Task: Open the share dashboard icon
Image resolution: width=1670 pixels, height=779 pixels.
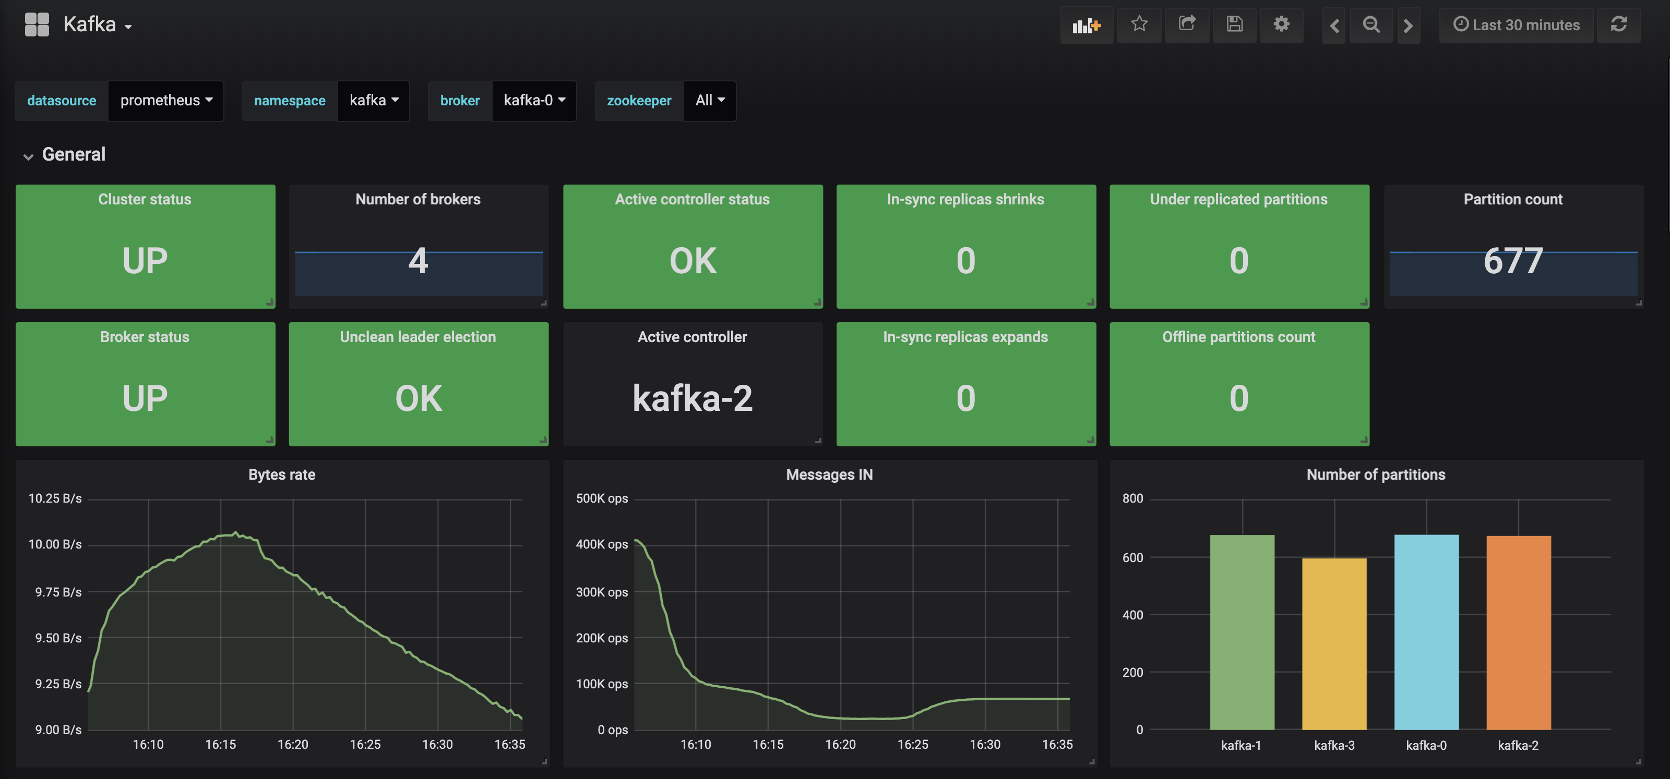Action: coord(1186,25)
